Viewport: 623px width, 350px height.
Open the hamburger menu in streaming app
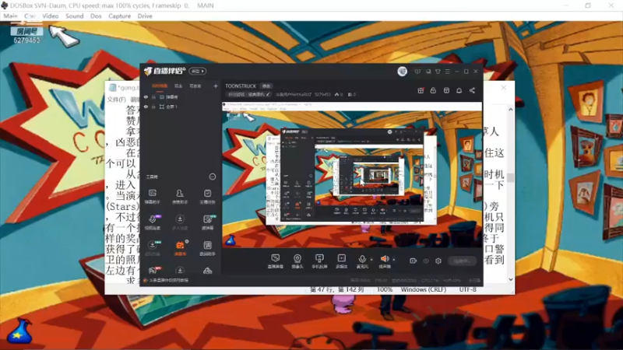(x=447, y=72)
